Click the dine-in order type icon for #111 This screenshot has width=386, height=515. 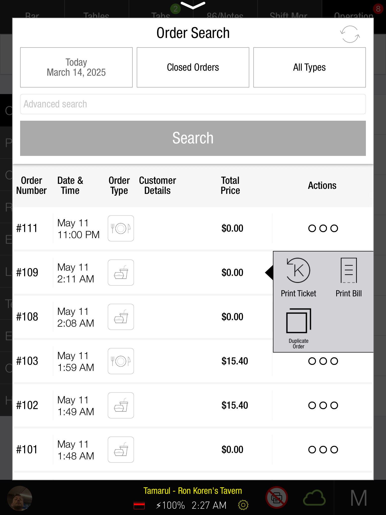[121, 228]
